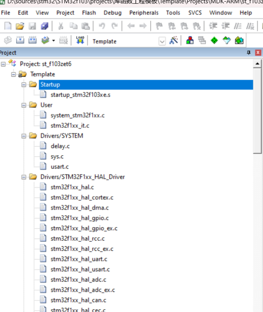263x312 pixels.
Task: Collapse the Startup group
Action: (24, 85)
